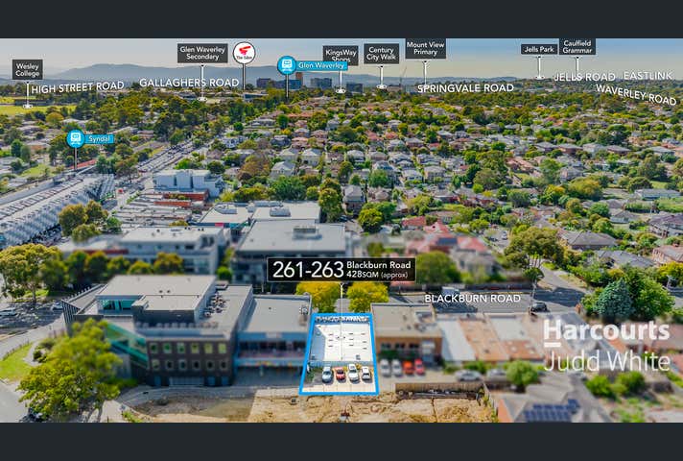683x461 pixels.
Task: Click the GALLAGHERS ROAD text
Action: click(x=190, y=83)
